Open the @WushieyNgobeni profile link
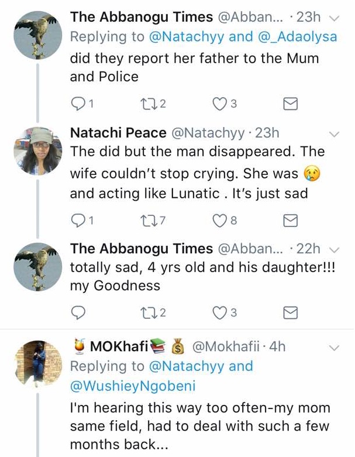This screenshot has width=355, height=457. tap(132, 386)
